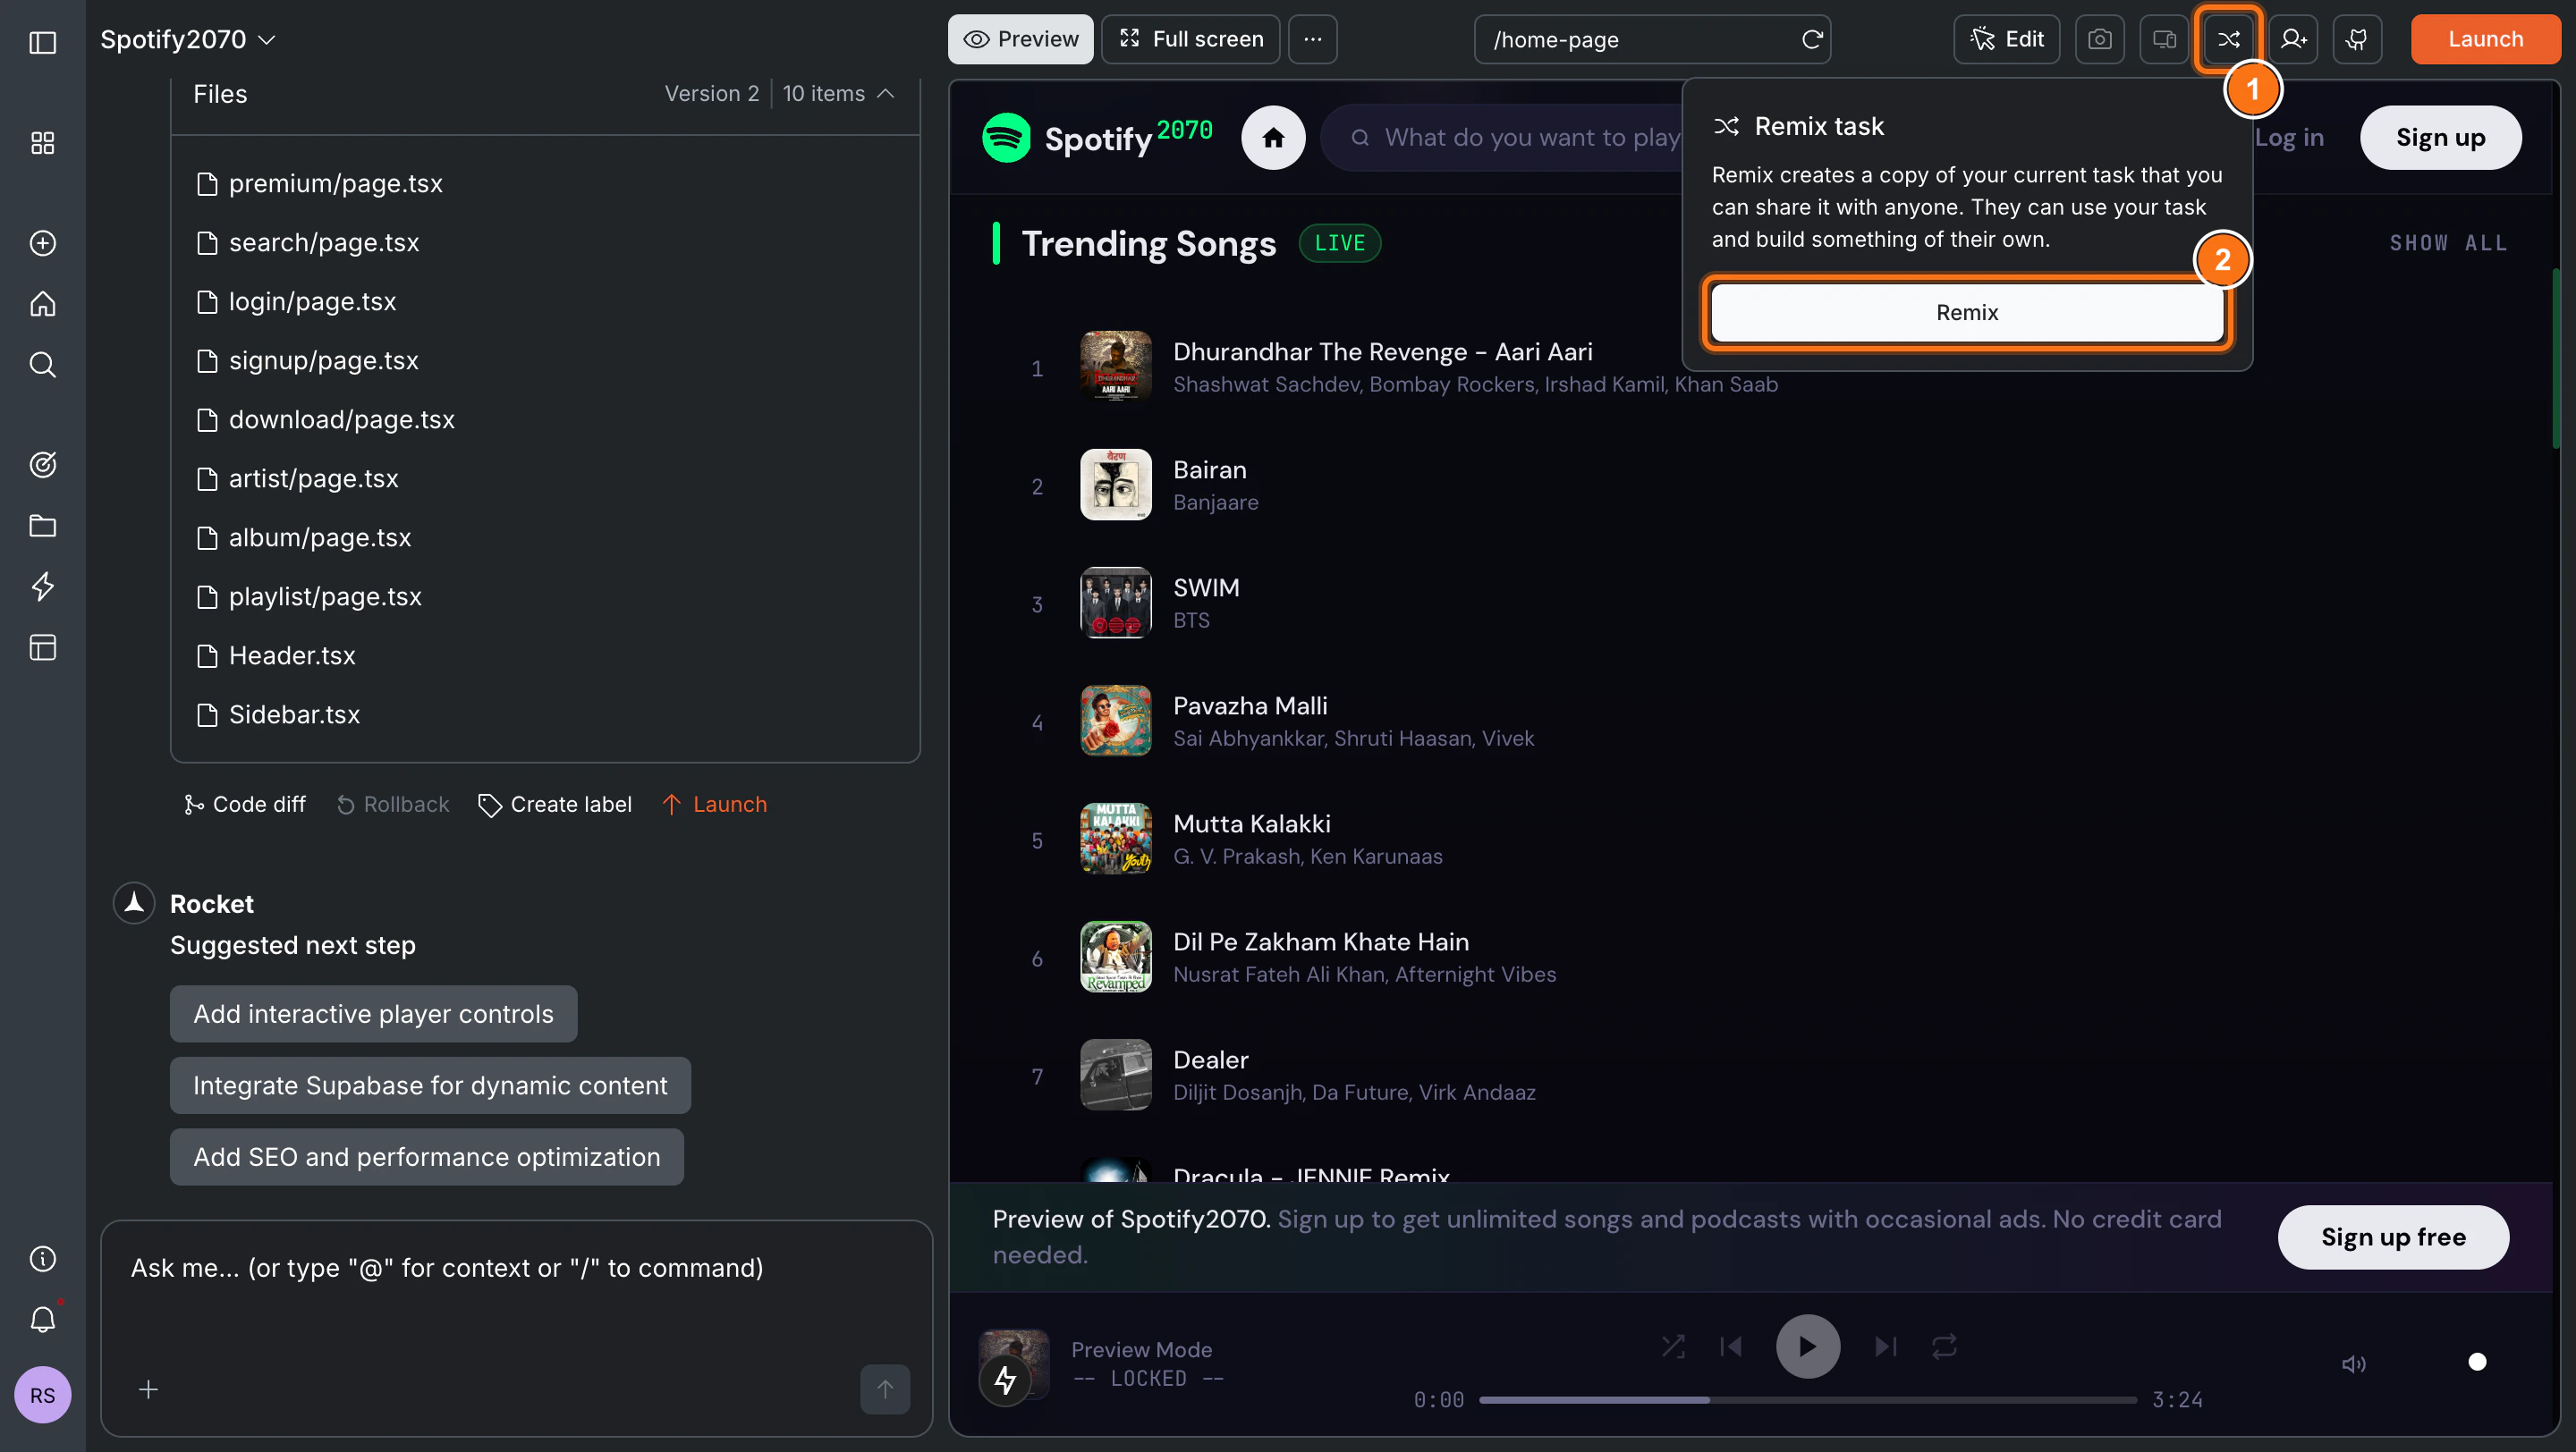Mute audio using the speaker icon
Screen dimensions: 2576x1452
2355,1364
